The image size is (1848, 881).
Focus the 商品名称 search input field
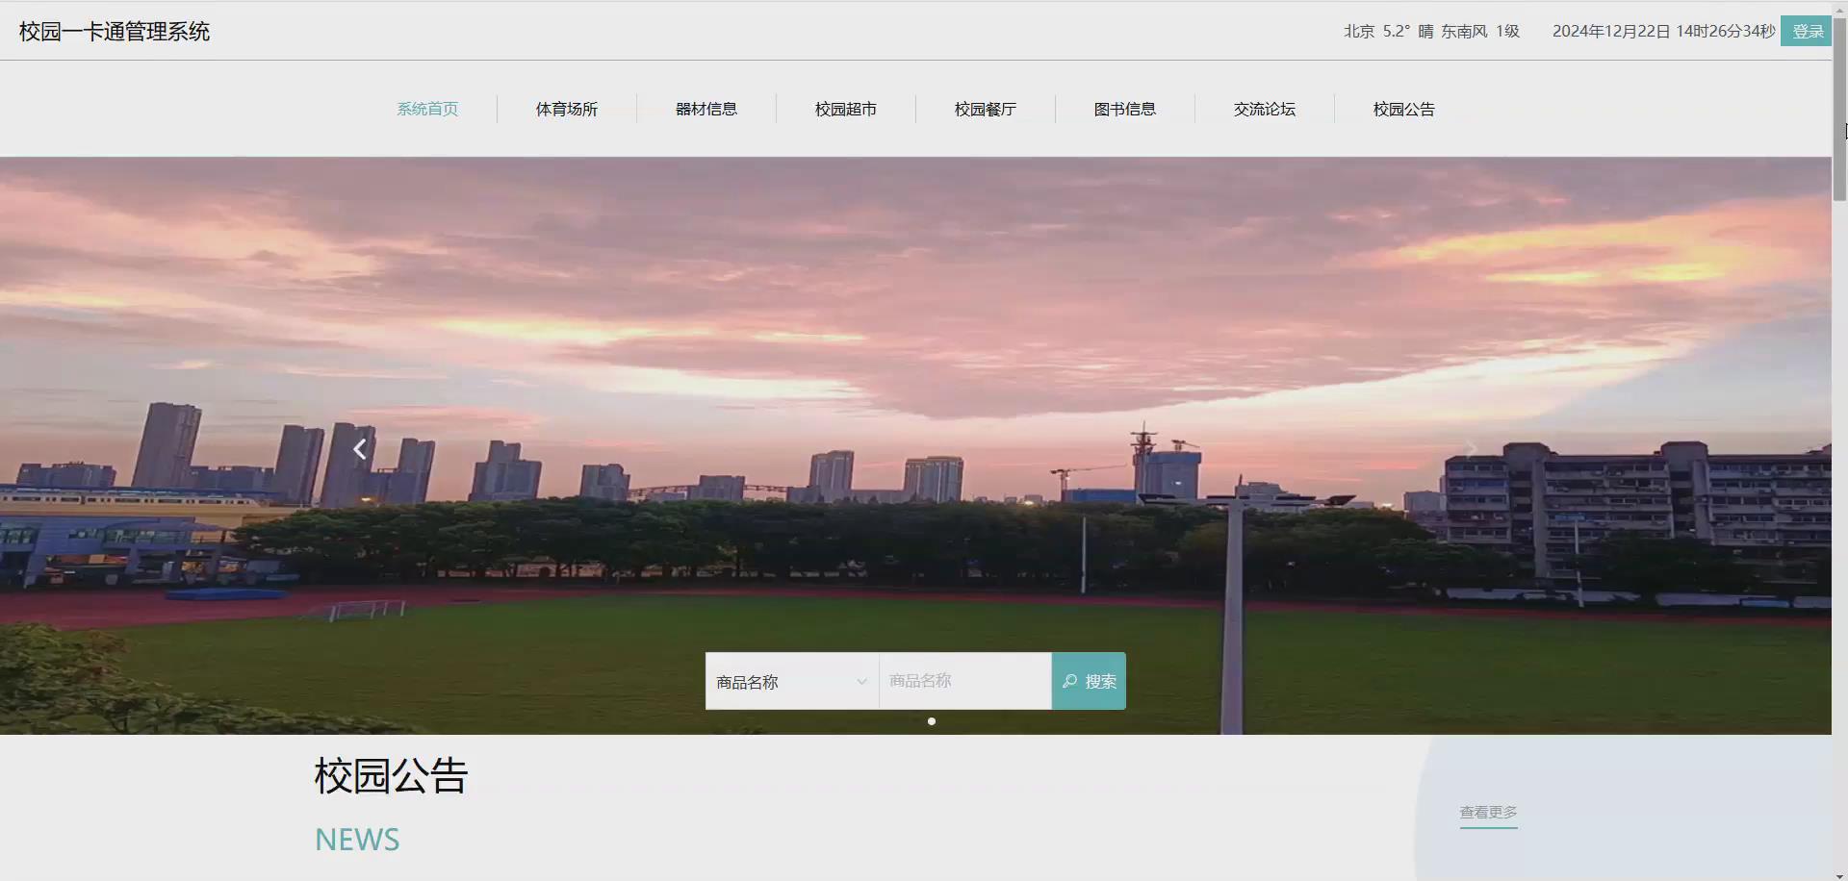(965, 681)
